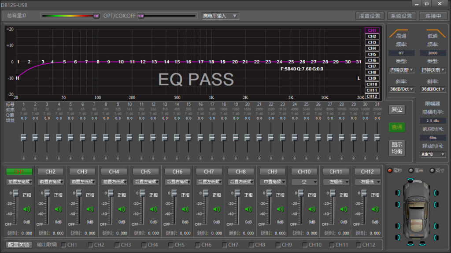Tick the CH8 output link checkbox
This screenshot has width=451, height=253.
click(251, 245)
